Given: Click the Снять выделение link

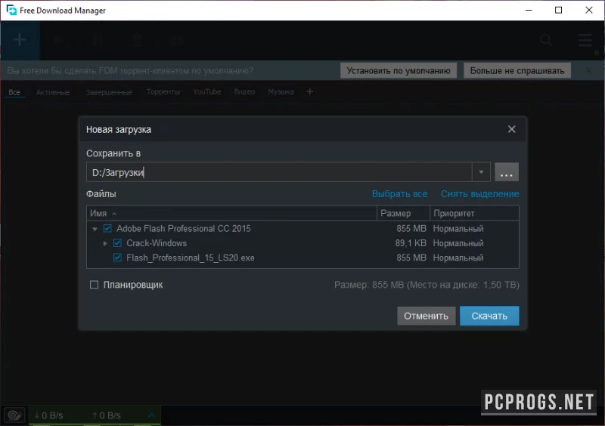Looking at the screenshot, I should pos(479,194).
